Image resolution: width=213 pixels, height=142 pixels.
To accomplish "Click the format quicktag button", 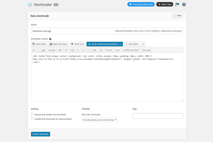I will coord(109,50).
